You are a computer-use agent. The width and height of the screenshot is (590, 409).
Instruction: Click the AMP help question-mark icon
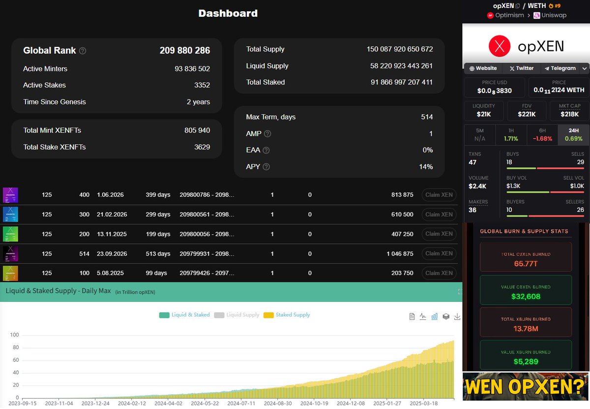(x=267, y=134)
